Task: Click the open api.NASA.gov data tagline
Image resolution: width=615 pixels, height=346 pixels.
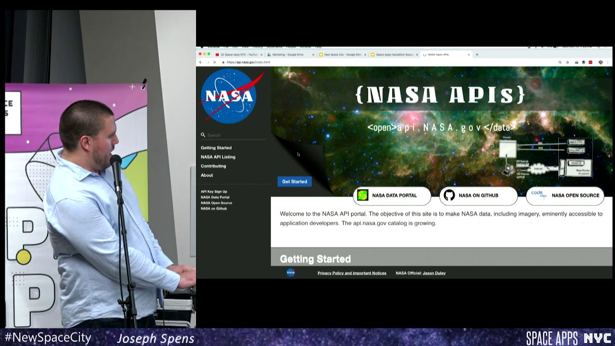Action: coord(441,127)
